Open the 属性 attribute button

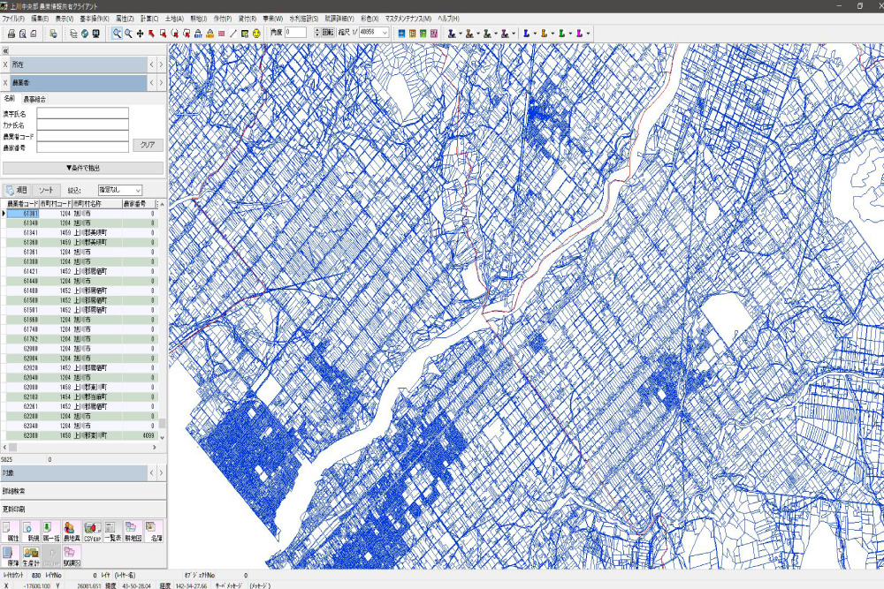click(13, 530)
